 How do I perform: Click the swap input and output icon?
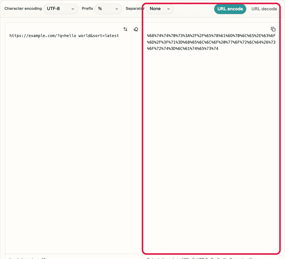(125, 29)
